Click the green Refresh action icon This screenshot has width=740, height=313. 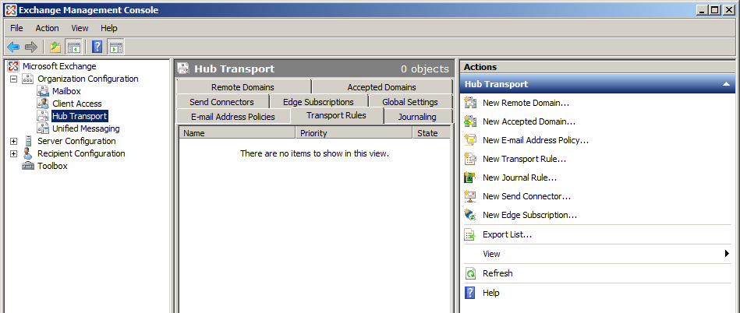click(x=470, y=273)
